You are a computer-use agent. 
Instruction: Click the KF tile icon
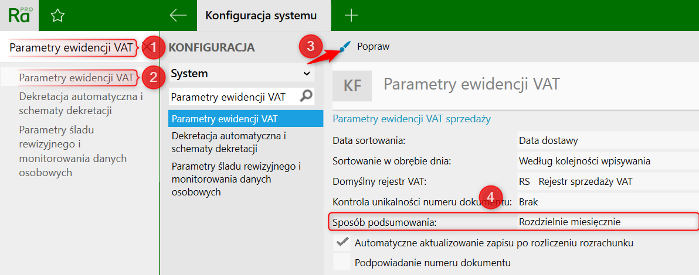pyautogui.click(x=352, y=86)
